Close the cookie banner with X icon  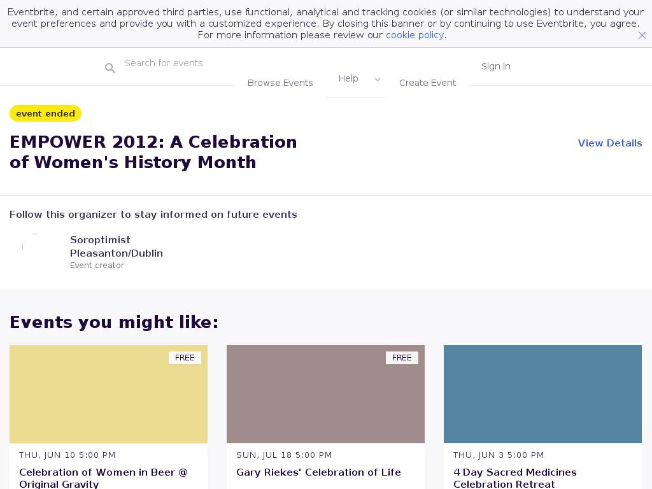tap(642, 36)
